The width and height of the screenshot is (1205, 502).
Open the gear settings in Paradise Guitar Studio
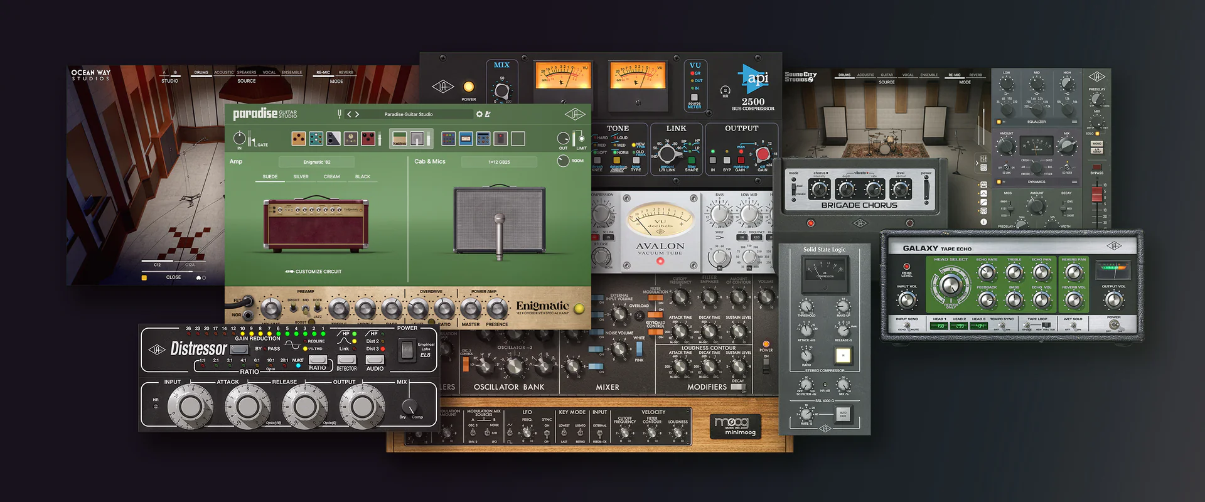tap(479, 114)
